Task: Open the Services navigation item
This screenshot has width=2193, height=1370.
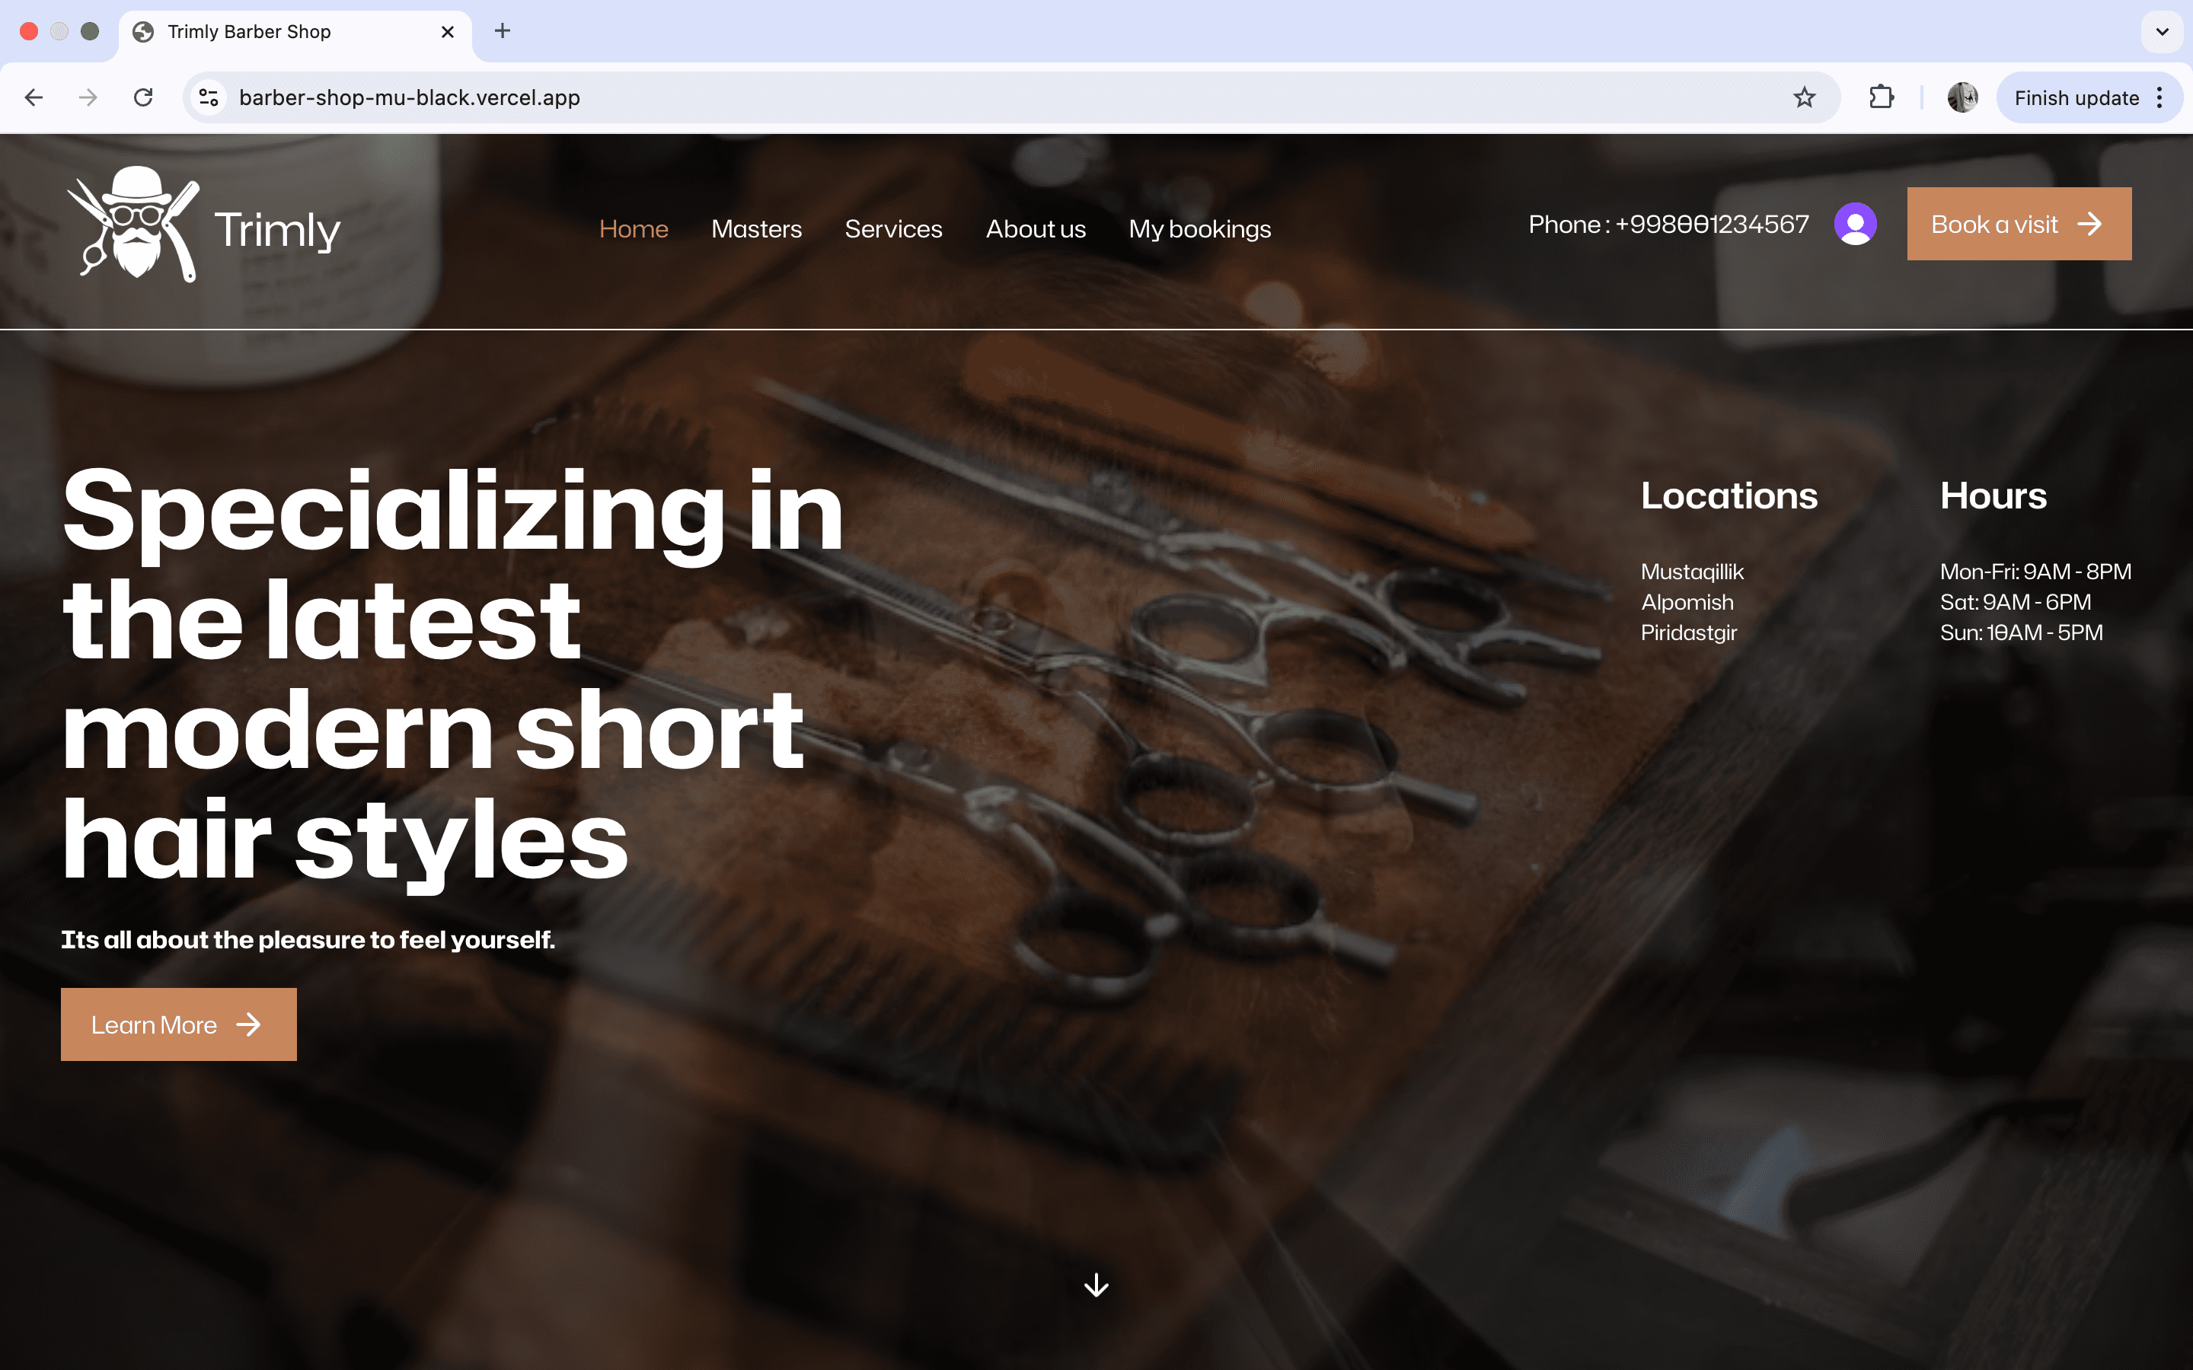Action: (x=892, y=229)
